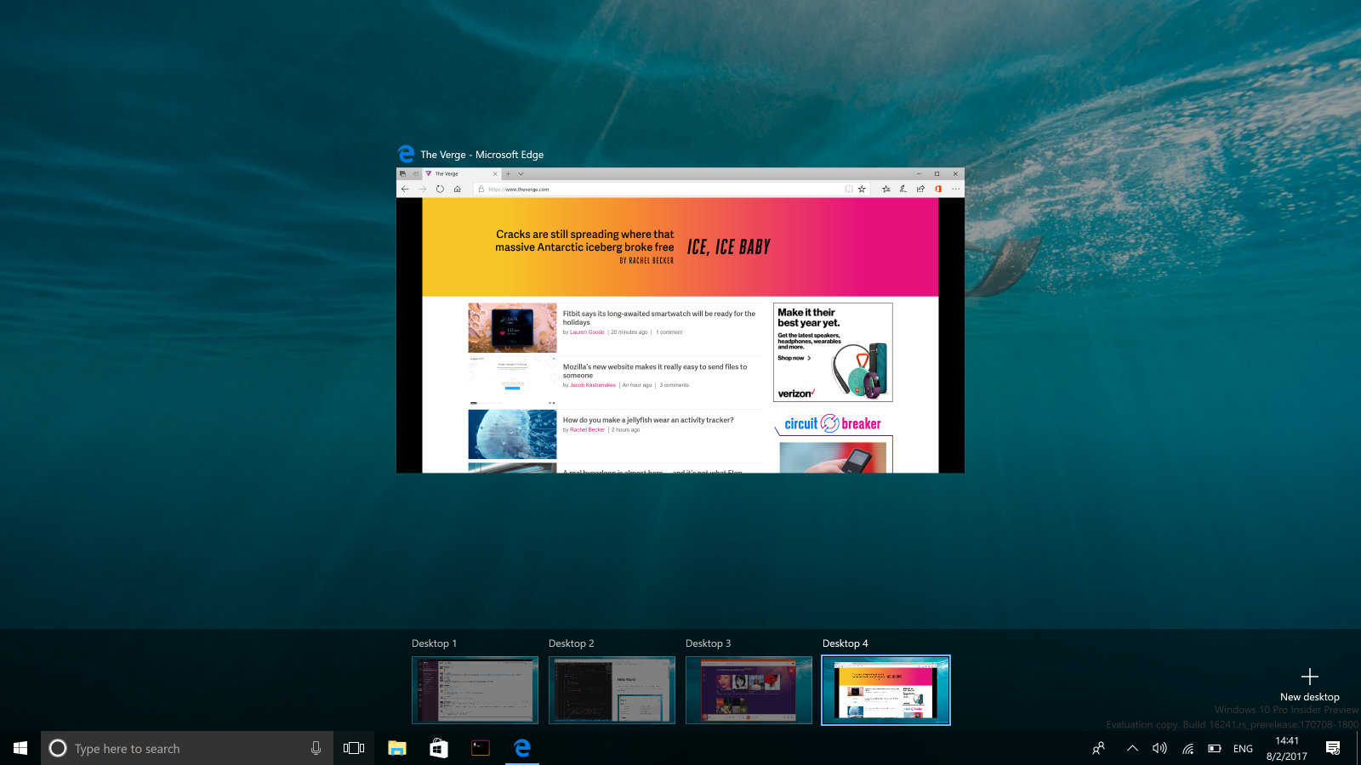Show hidden system tray icons
Image resolution: width=1361 pixels, height=765 pixels.
point(1132,748)
